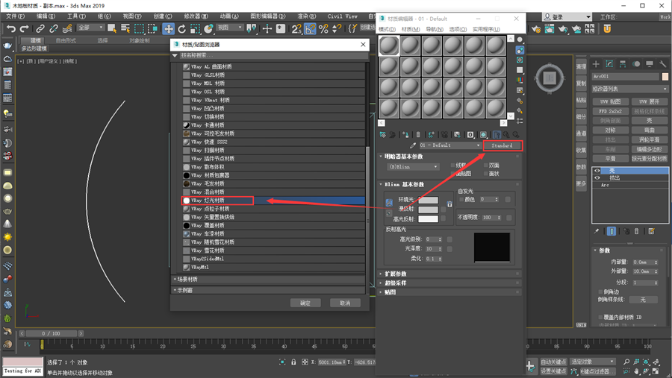Open the 视图 coordinate system dropdown
The width and height of the screenshot is (672, 378).
tap(230, 28)
